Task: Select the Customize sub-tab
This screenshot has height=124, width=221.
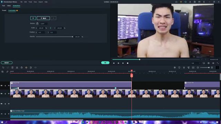Action: pyautogui.click(x=12, y=10)
